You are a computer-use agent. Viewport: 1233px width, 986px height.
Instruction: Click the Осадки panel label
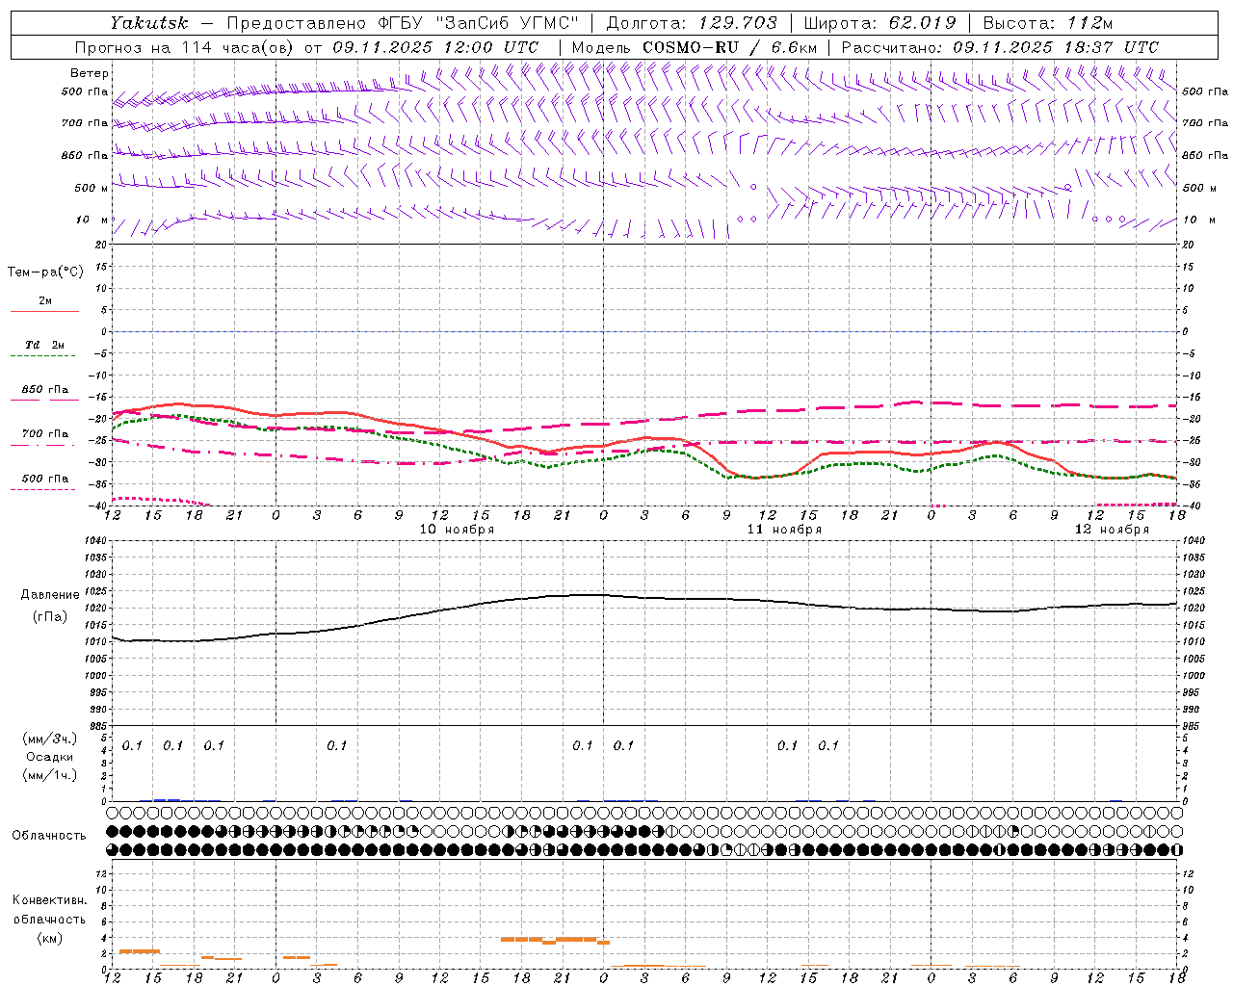click(50, 757)
